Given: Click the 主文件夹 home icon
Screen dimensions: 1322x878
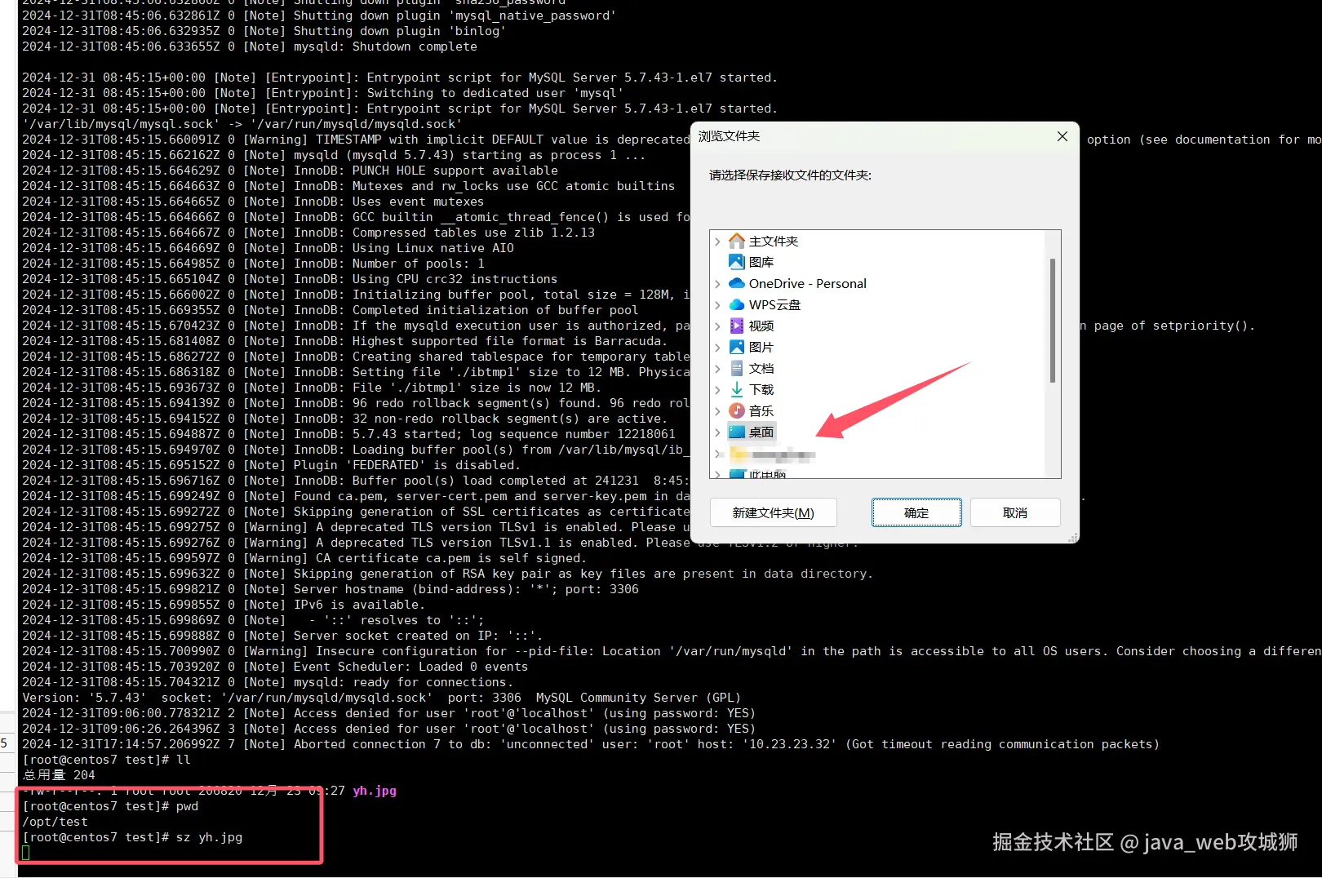Looking at the screenshot, I should (x=737, y=241).
